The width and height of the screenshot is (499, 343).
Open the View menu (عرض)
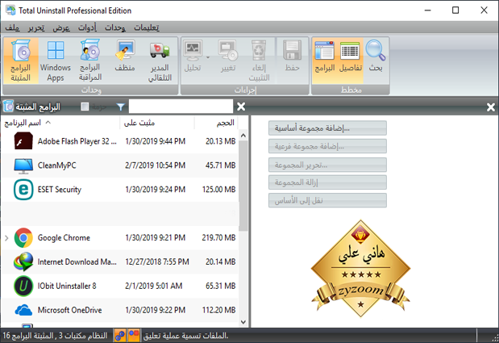61,27
